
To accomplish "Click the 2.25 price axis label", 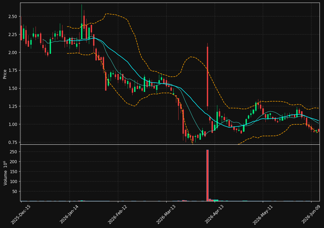I will pos(13,34).
